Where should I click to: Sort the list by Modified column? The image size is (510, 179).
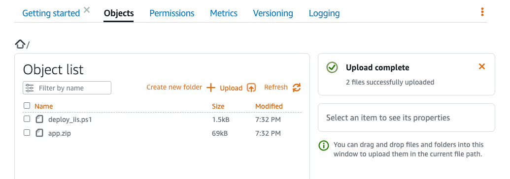coord(269,106)
